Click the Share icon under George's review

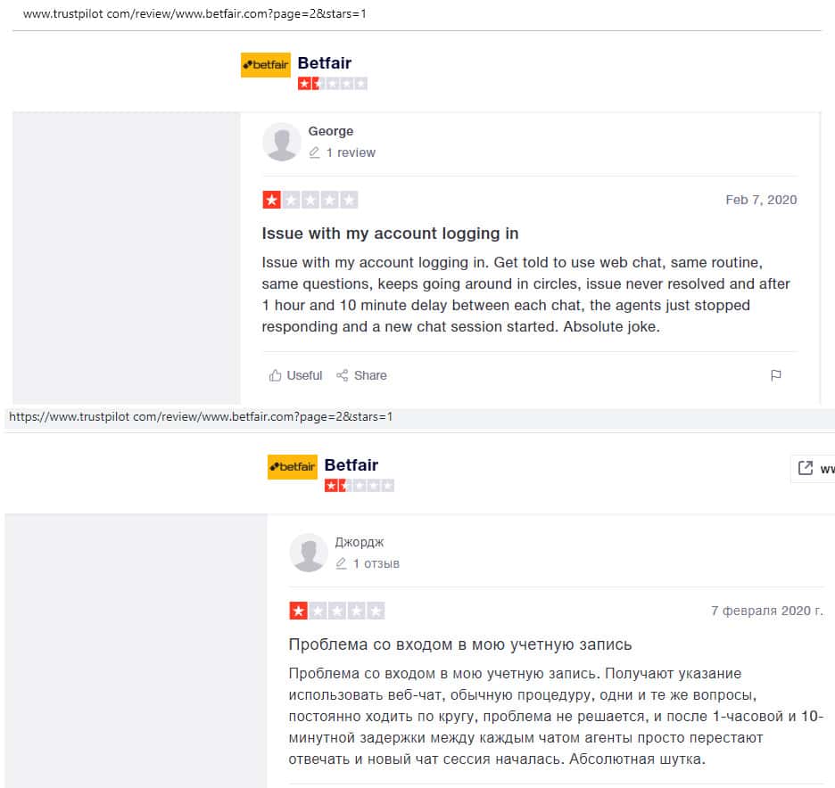[342, 375]
